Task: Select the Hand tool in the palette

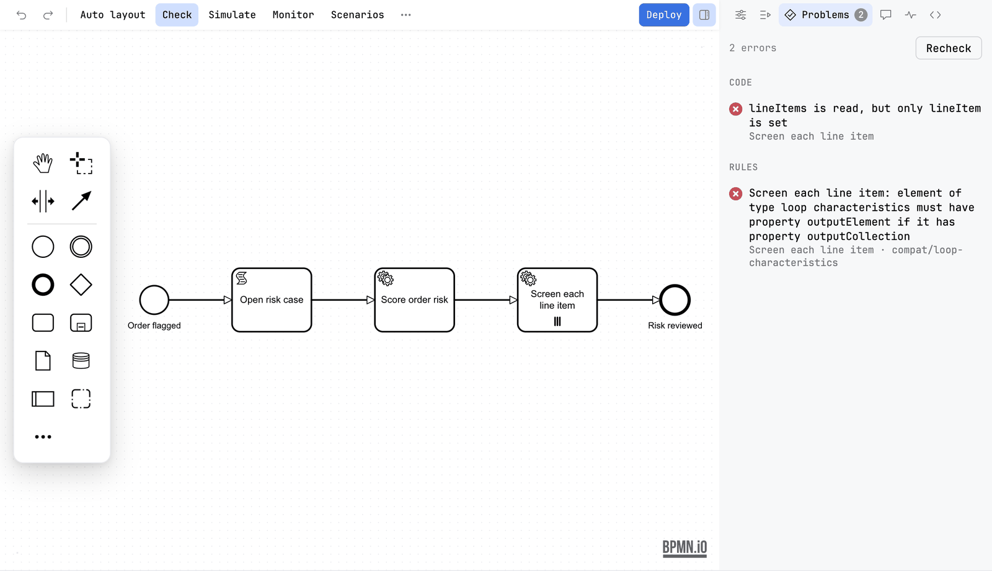Action: coord(43,164)
